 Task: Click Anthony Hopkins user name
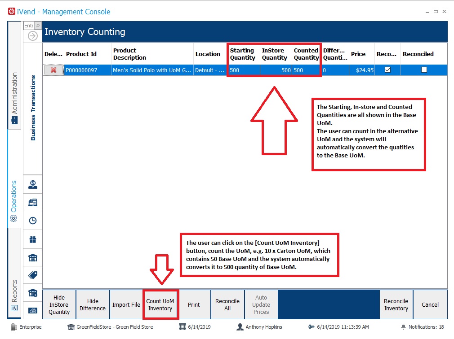(264, 327)
